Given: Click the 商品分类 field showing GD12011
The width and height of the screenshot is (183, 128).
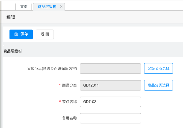Looking at the screenshot, I should [110, 85].
